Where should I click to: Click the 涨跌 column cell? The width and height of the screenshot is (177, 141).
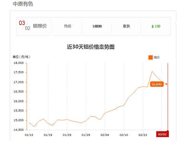(x=126, y=26)
